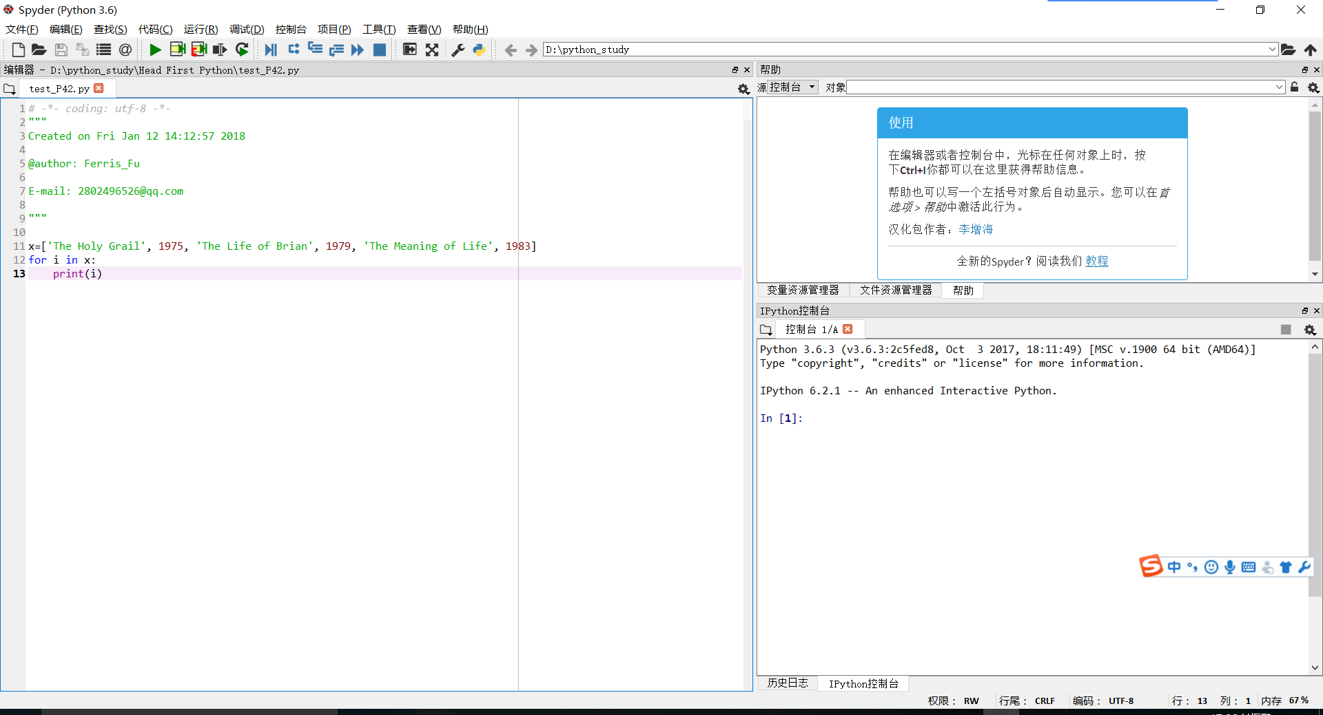
Task: Stop the current console command
Action: [1286, 330]
